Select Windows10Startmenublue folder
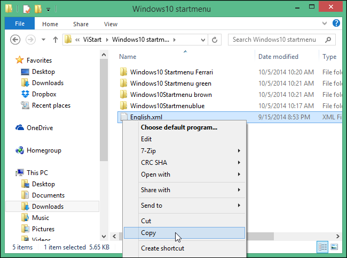 [x=167, y=106]
